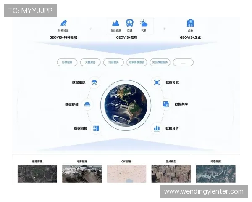This screenshot has width=252, height=202.
Task: Click the 气象 label under cloud icon
Action: tap(144, 30)
